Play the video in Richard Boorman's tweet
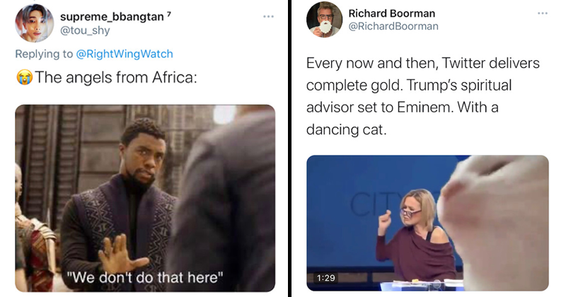 [x=427, y=223]
